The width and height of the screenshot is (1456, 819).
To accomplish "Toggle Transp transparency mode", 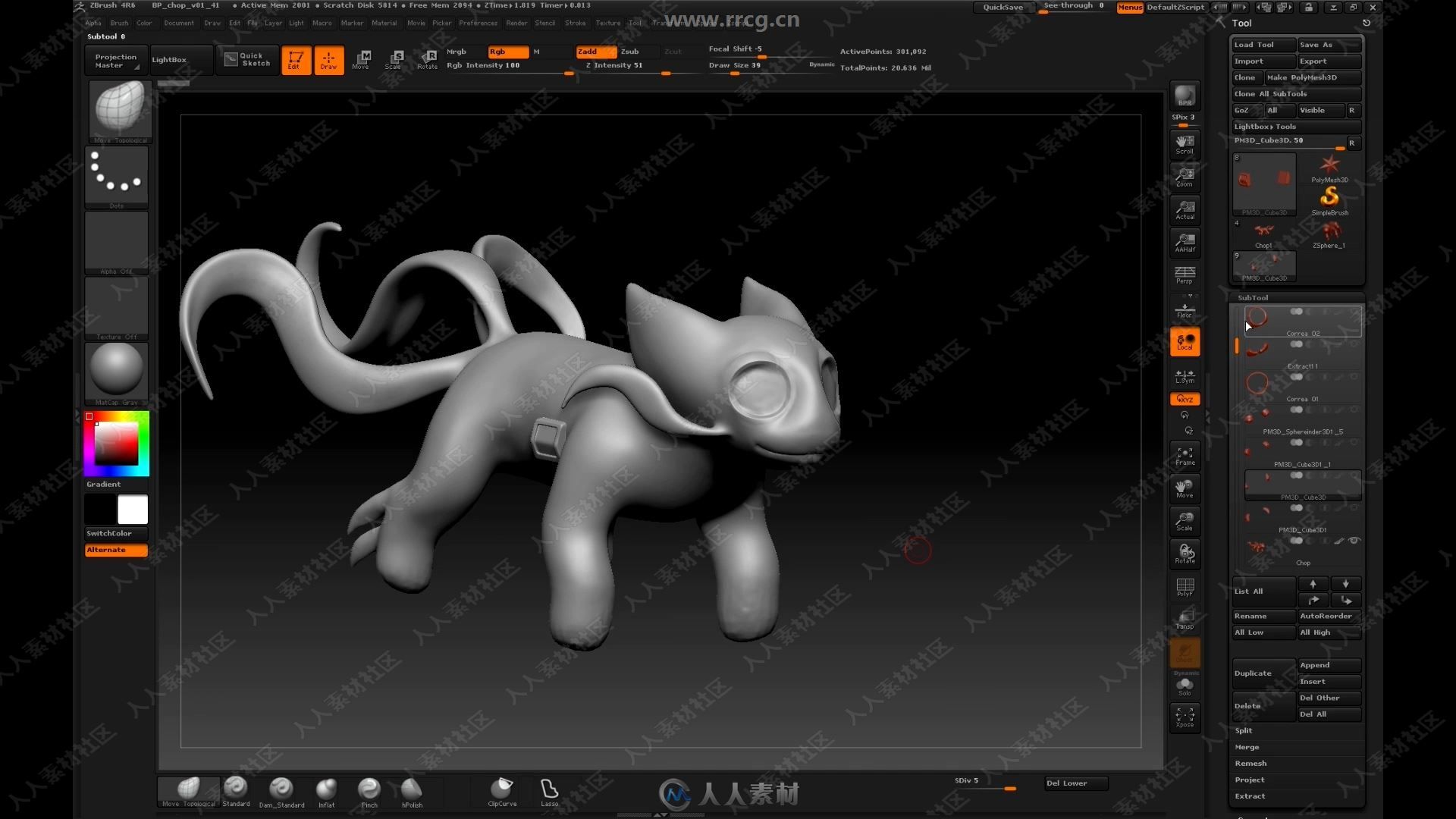I will pyautogui.click(x=1185, y=619).
